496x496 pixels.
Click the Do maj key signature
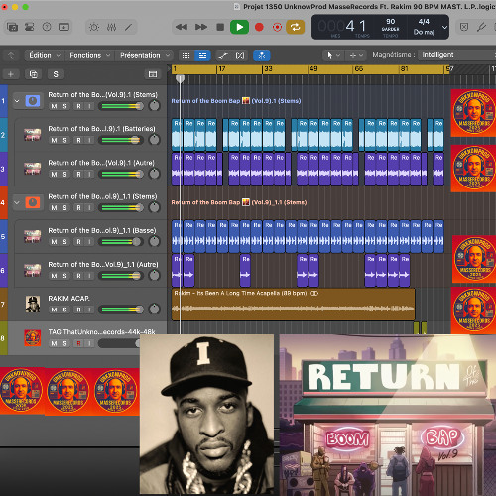(x=424, y=32)
